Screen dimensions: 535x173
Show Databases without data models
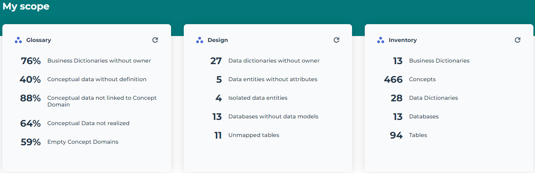[x=273, y=116]
